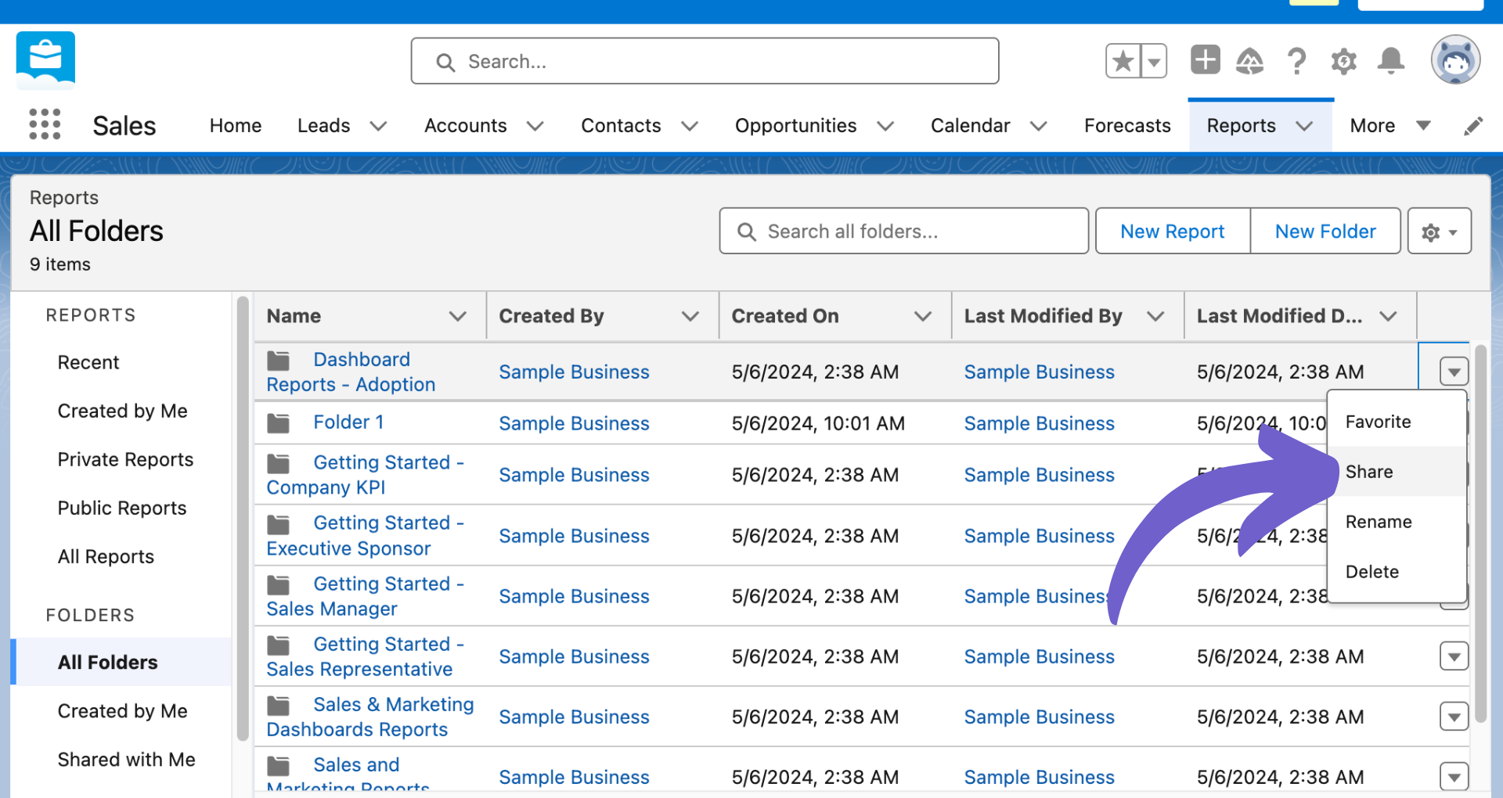Open the favorites list dropdown arrow

point(1154,61)
